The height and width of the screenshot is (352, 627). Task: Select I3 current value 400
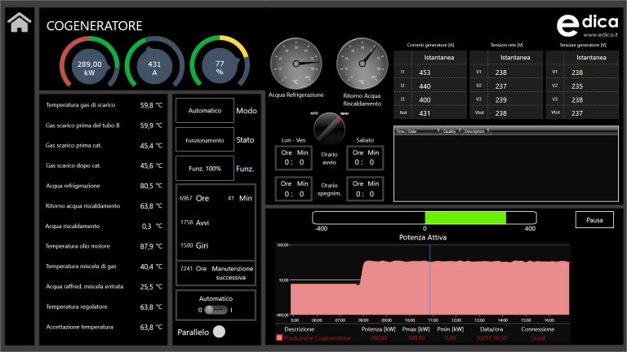coord(425,99)
